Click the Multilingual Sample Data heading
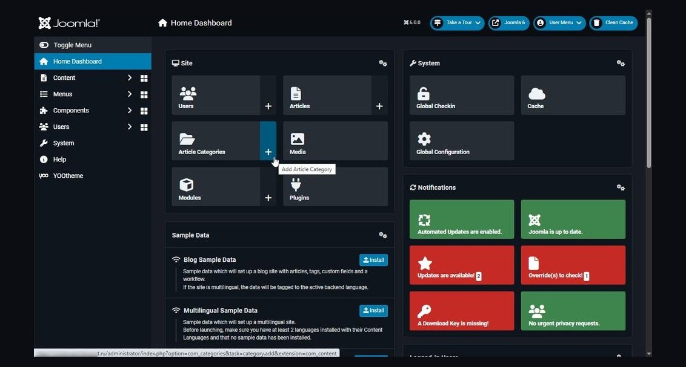Image resolution: width=686 pixels, height=367 pixels. pos(221,311)
